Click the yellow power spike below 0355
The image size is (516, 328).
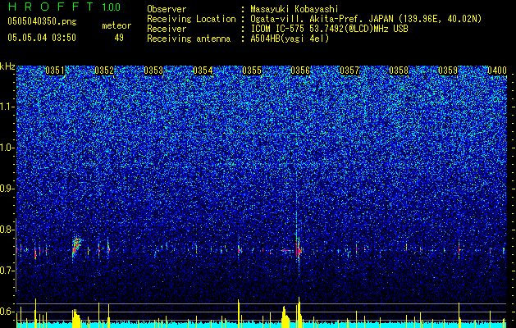click(x=239, y=314)
